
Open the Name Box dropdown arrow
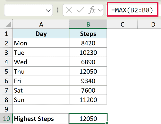(x=48, y=11)
